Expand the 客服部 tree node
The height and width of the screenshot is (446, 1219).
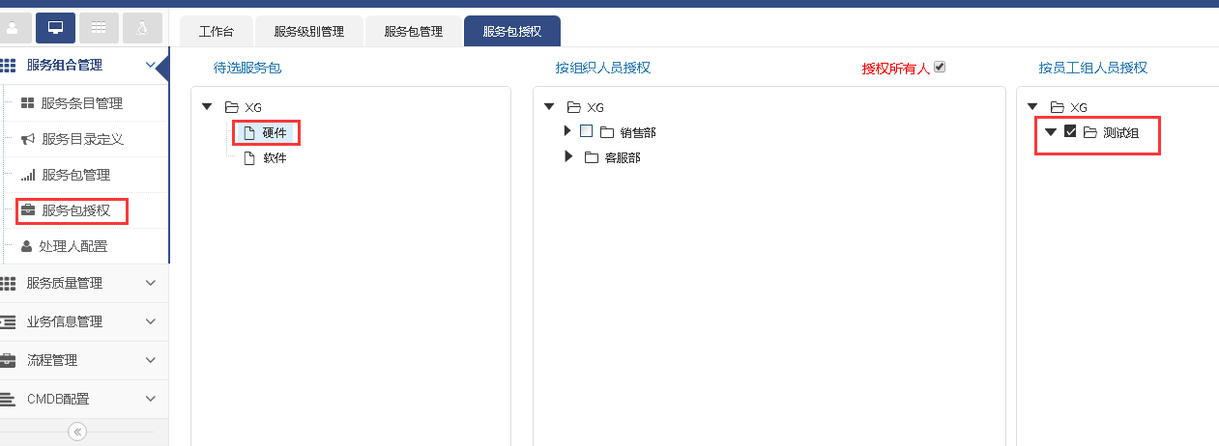[568, 156]
